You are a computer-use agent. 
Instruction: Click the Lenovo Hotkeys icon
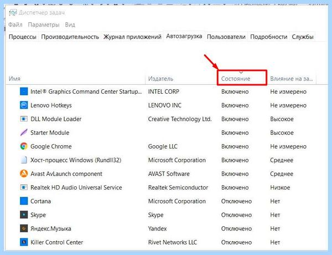click(x=24, y=105)
